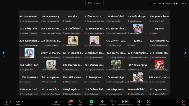189x106 pixels.
Task: Select participant tile 123456
Action: (x=138, y=42)
